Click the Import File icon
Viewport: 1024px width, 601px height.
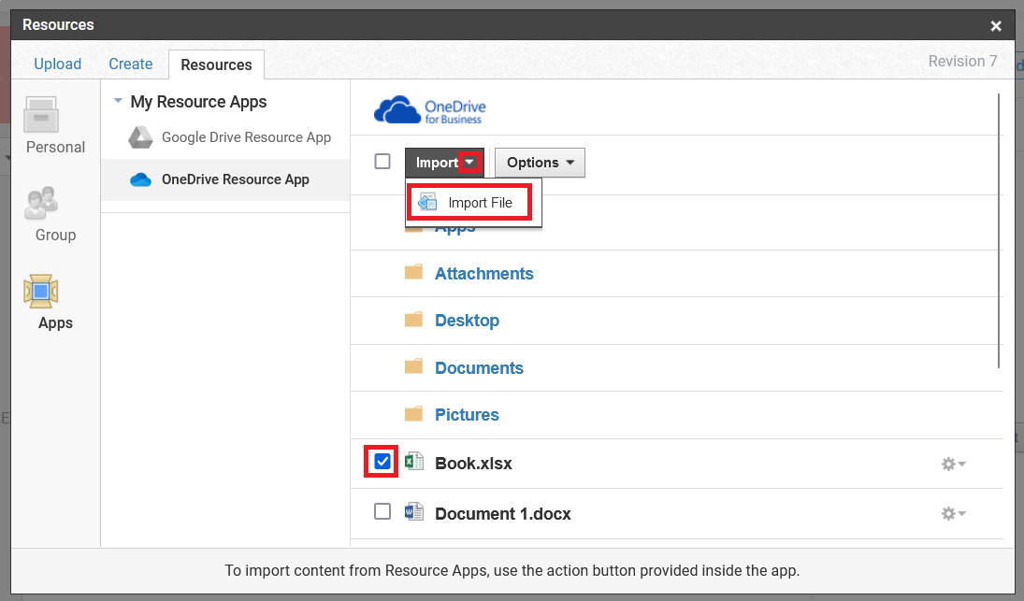coord(427,202)
